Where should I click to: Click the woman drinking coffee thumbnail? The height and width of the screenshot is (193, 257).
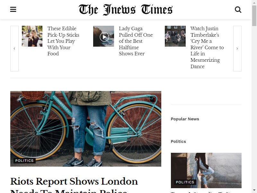pos(32,36)
